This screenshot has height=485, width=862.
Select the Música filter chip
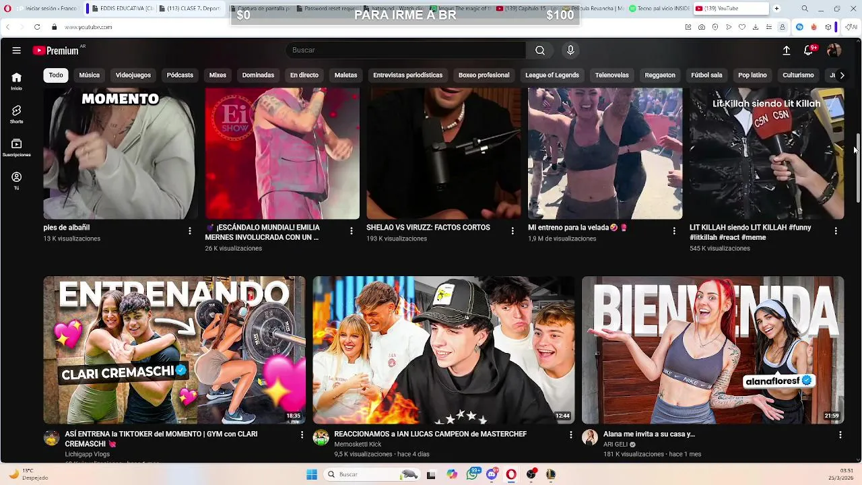pos(89,75)
